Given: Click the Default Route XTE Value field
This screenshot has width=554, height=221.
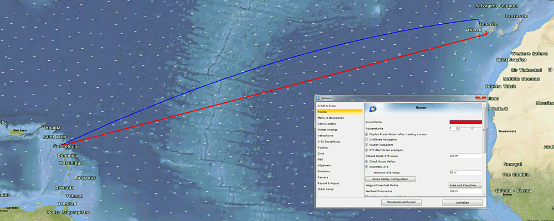Looking at the screenshot, I should [465, 156].
